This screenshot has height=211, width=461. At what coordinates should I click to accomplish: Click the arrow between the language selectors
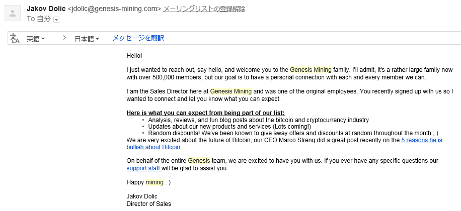tap(64, 38)
